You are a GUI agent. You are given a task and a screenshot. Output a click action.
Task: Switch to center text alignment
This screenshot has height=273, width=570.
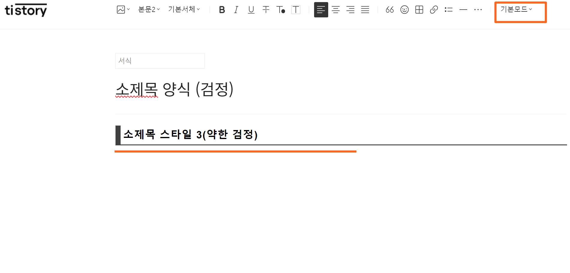[x=336, y=10]
